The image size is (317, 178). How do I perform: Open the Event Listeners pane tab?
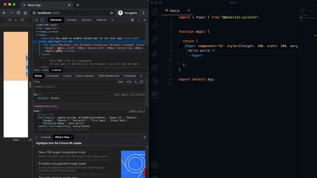click(x=85, y=76)
